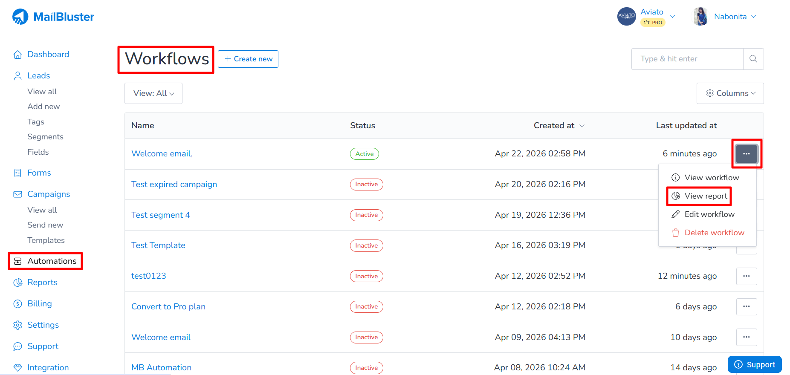This screenshot has width=790, height=375.
Task: Click the MailBluster logo
Action: (53, 17)
